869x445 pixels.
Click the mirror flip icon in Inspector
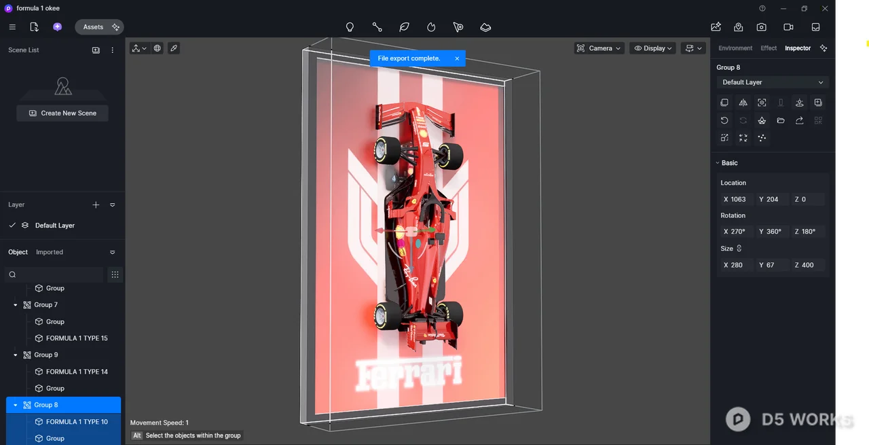coord(743,103)
